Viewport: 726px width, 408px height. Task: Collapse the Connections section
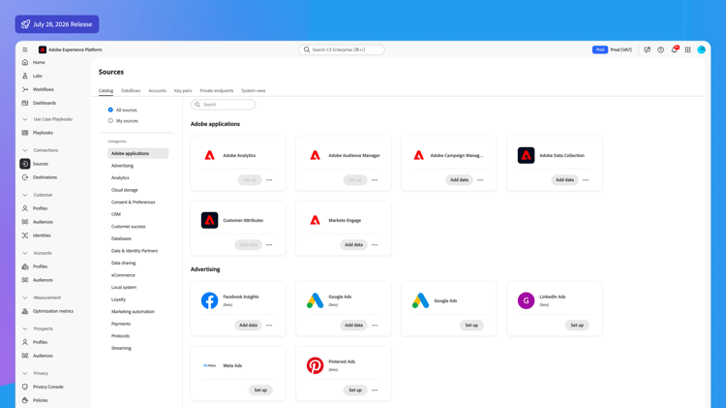[25, 150]
